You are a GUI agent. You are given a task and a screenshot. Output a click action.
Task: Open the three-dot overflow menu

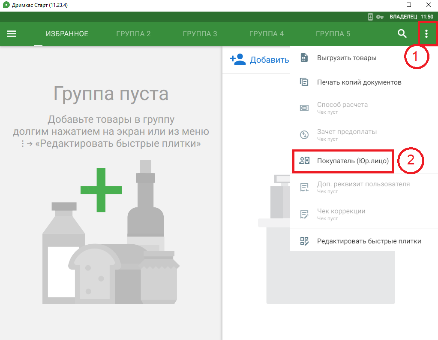pos(426,34)
